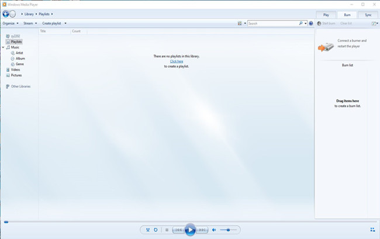
Task: Open the Genre category
Action: click(20, 64)
